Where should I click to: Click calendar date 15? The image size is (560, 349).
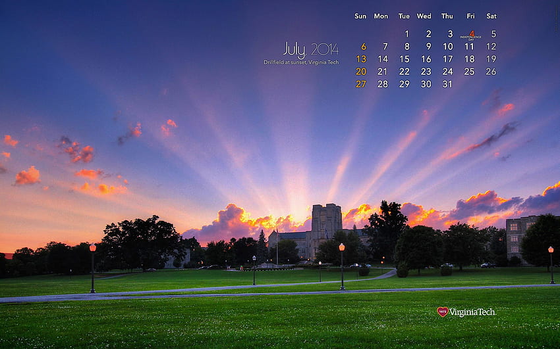coord(405,59)
